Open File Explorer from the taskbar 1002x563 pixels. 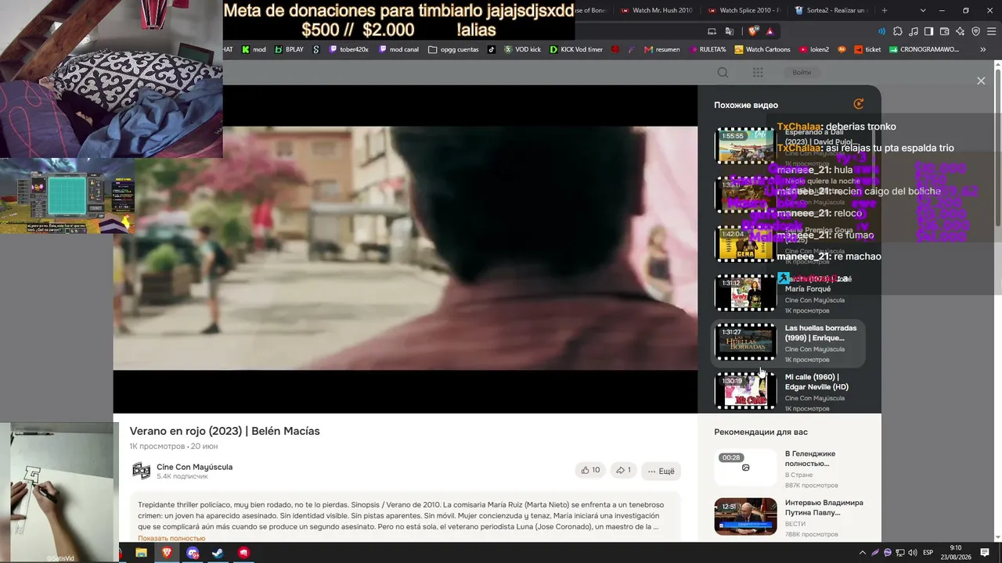[x=141, y=553]
